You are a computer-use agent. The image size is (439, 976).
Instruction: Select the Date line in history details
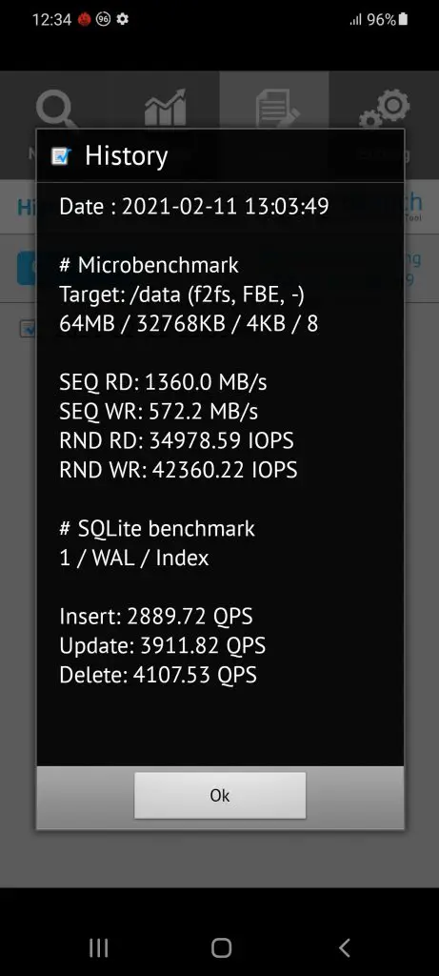[194, 207]
